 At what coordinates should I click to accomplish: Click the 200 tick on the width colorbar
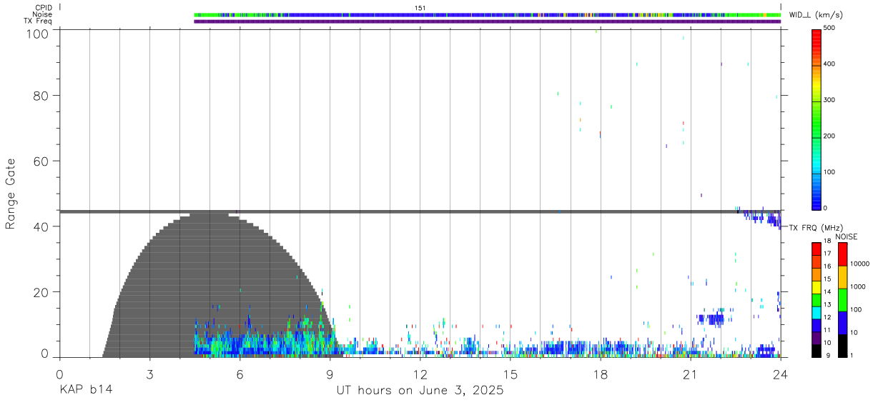[829, 136]
